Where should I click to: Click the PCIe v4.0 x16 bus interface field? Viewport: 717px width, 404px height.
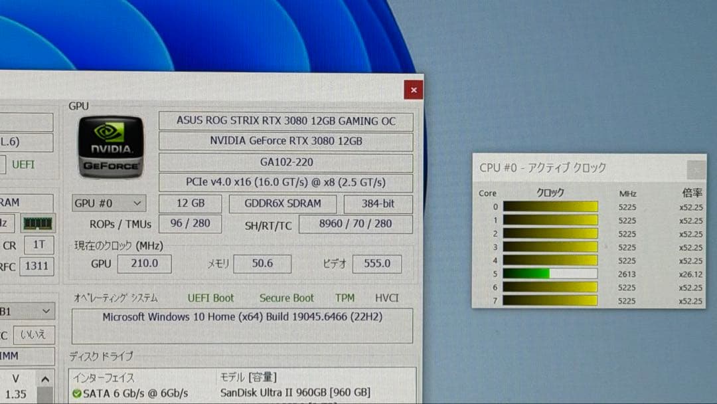tap(285, 182)
